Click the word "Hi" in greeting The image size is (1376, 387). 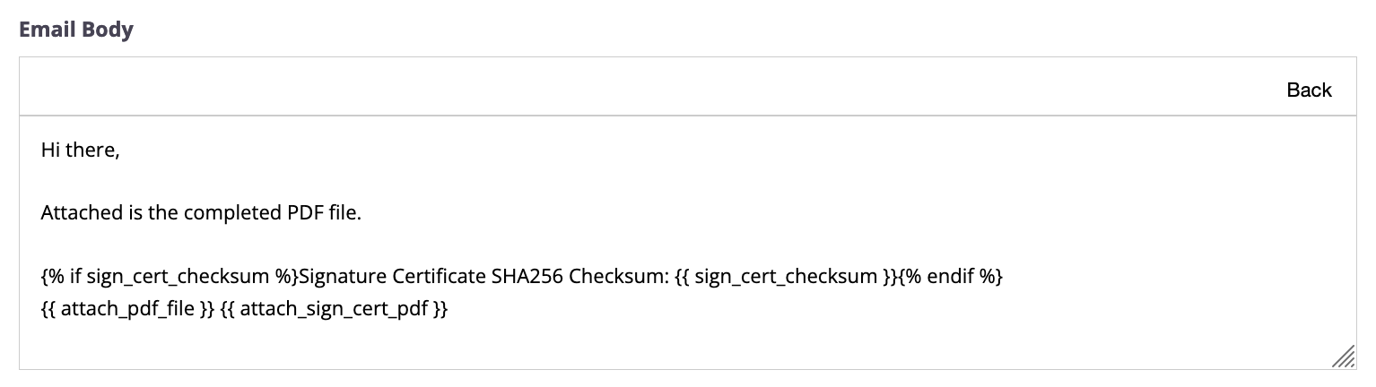pyautogui.click(x=50, y=151)
